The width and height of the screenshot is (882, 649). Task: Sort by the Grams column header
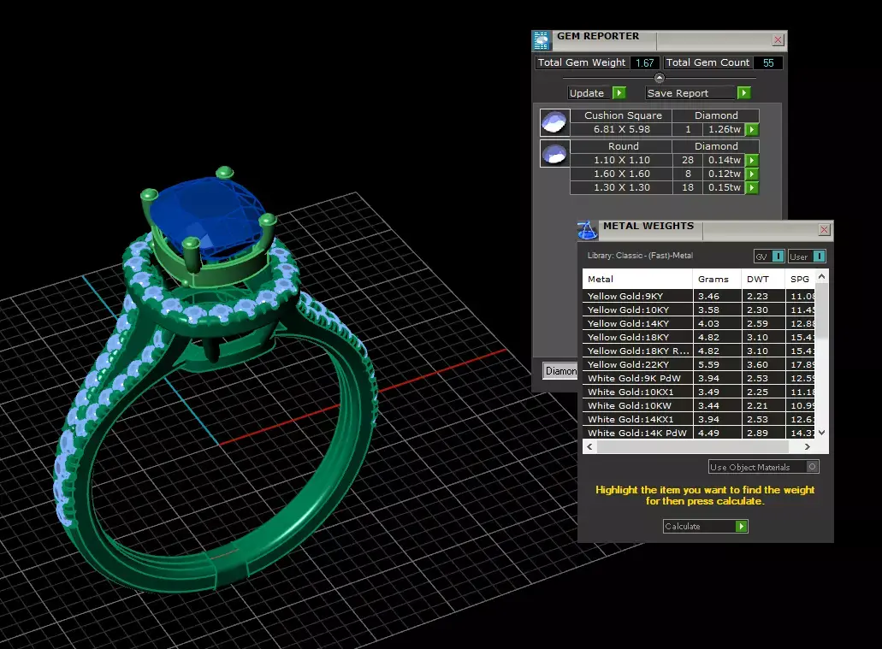coord(717,279)
